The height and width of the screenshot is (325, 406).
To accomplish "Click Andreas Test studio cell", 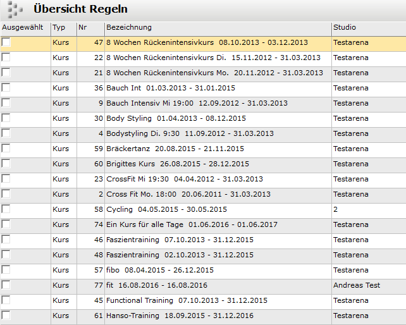I will (x=357, y=285).
